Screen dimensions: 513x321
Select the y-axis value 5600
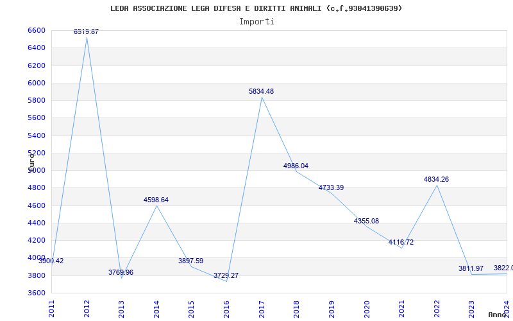point(37,118)
